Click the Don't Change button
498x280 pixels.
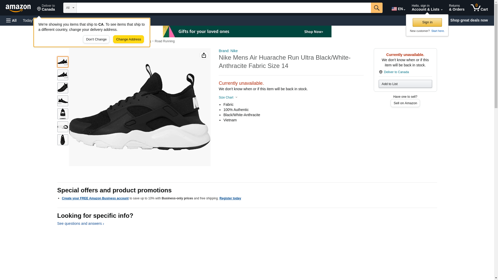click(x=96, y=39)
